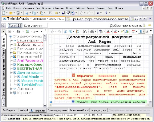154x122 pixels.
Task: Click the question mark Help icon
Action: [x=106, y=13]
